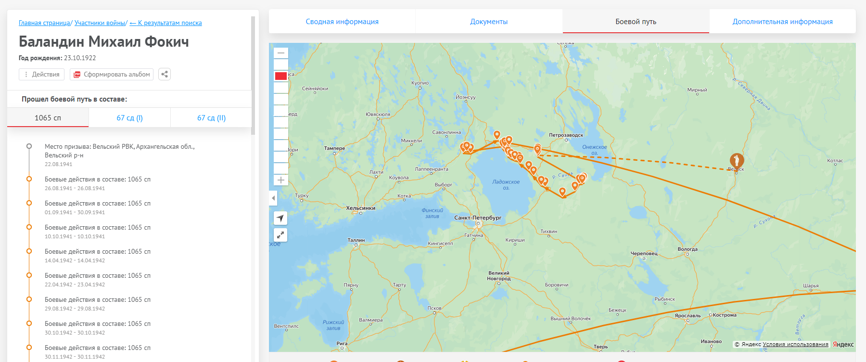This screenshot has width=866, height=362.
Task: Expand the map to fullscreen
Action: coord(280,235)
